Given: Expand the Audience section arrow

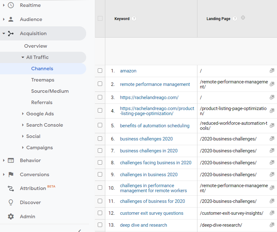Looking at the screenshot, I should tap(4, 19).
